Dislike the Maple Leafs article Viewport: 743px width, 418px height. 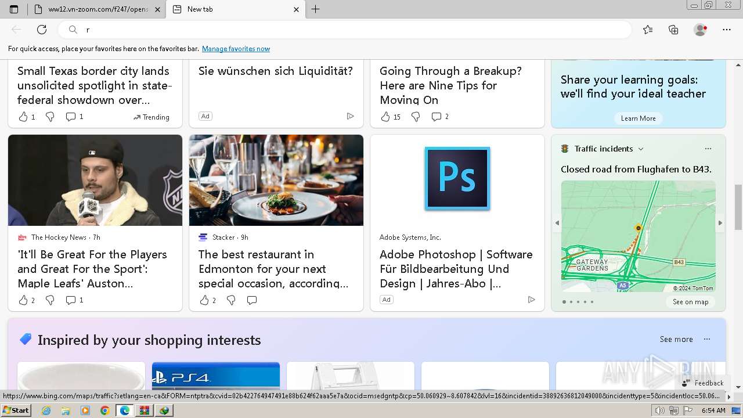click(50, 300)
